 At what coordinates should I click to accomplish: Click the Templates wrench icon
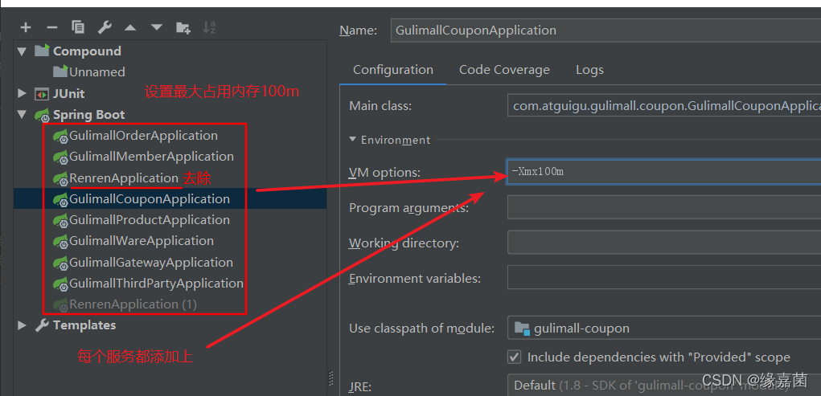click(42, 325)
